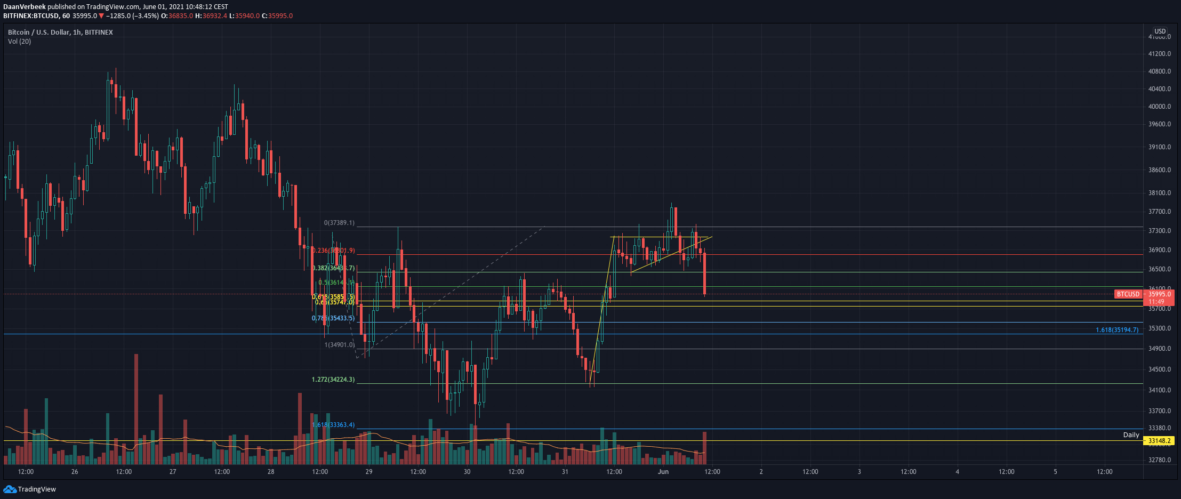This screenshot has width=1181, height=499.
Task: Select the Vol (20) indicator label
Action: (x=19, y=42)
